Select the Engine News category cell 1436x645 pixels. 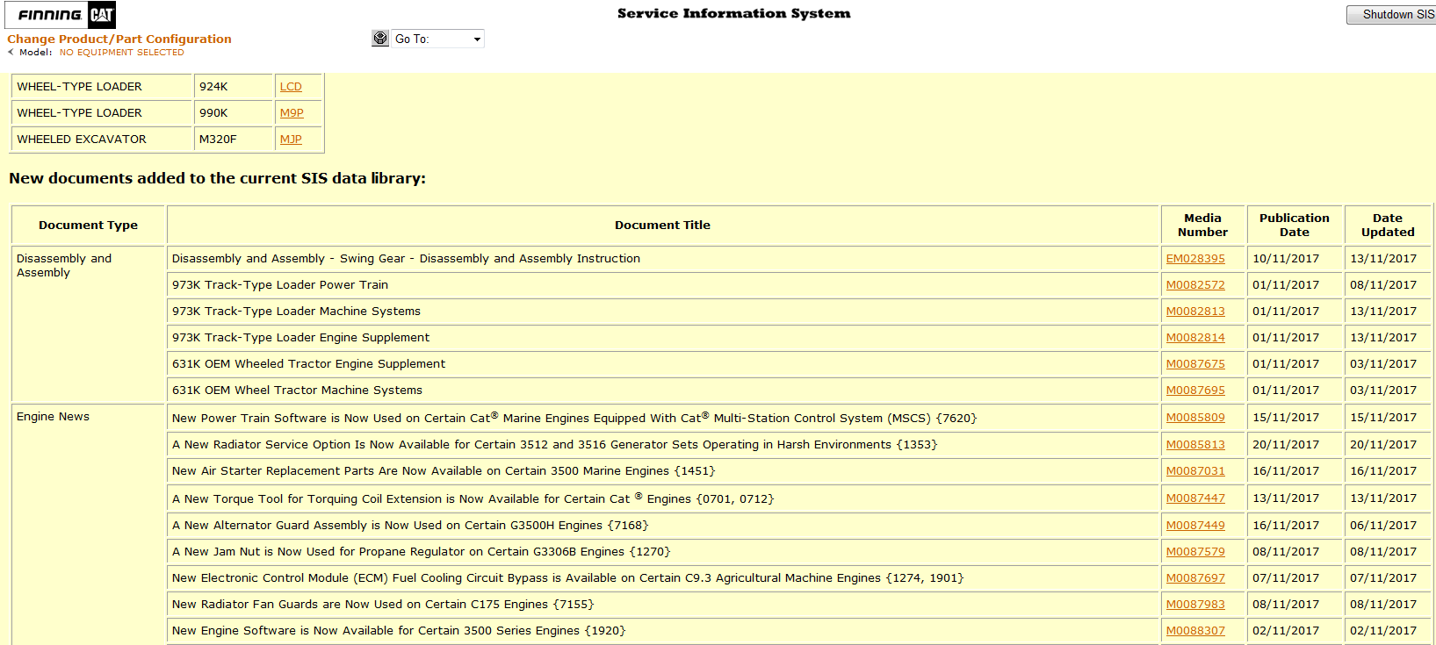point(88,525)
